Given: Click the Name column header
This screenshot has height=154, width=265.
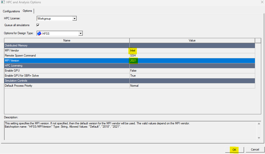Looking at the screenshot, I should coord(67,40).
